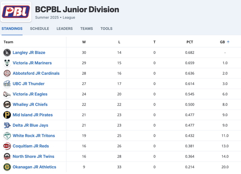Click the UBC JR Thunder logo icon
Image resolution: width=241 pixels, height=174 pixels.
(7, 84)
